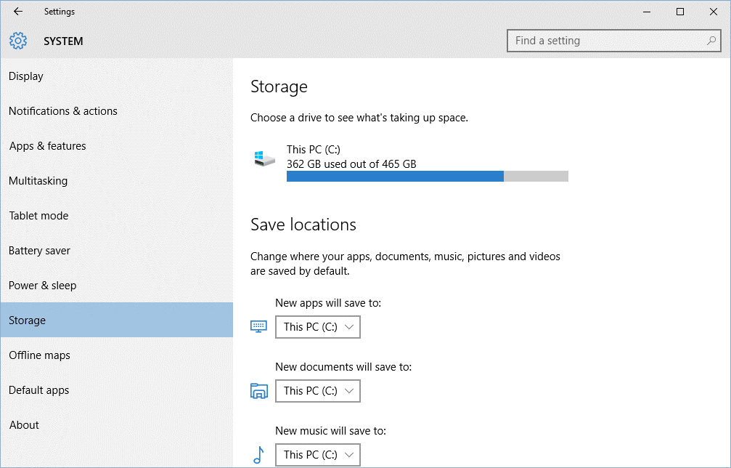Click the This PC (C:) drive icon

[x=264, y=158]
